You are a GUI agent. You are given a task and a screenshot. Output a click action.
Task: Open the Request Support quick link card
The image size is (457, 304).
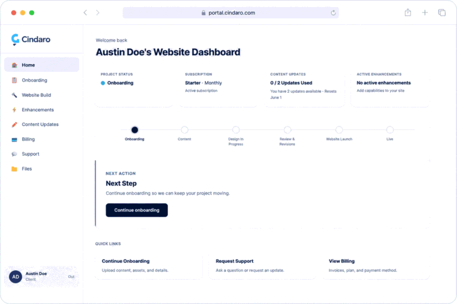coord(262,266)
